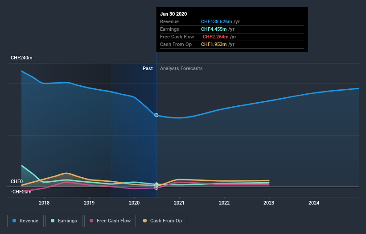366x234 pixels.
Task: Click the Cash From Op label in tooltip
Action: [x=176, y=44]
